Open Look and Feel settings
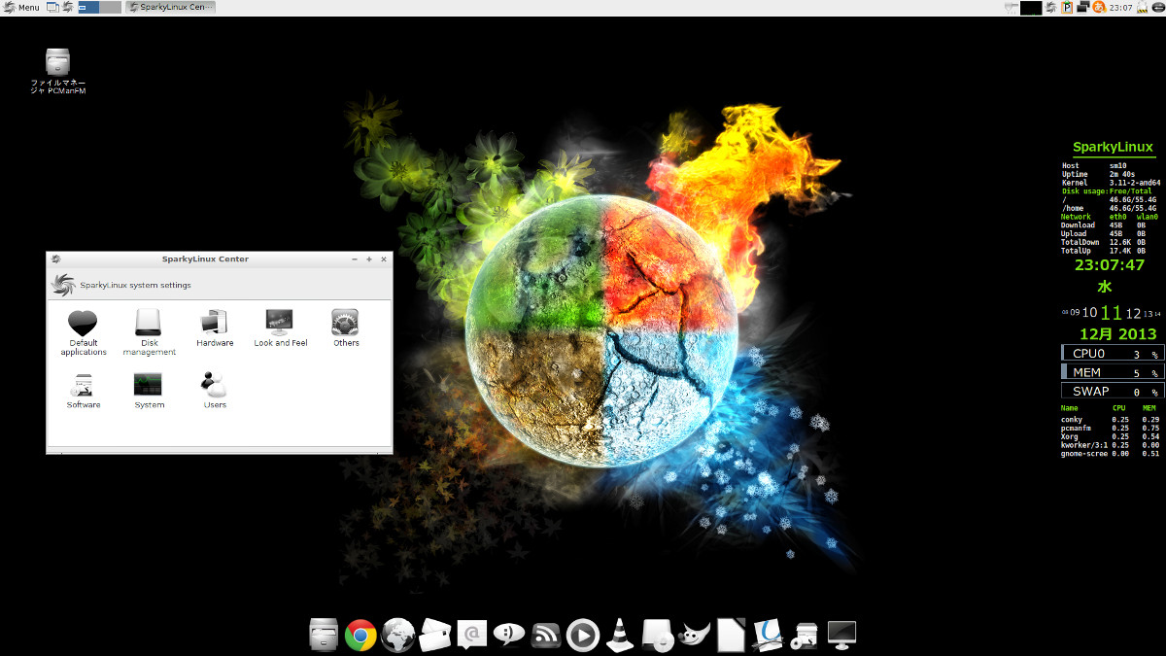This screenshot has width=1166, height=656. pos(280,328)
